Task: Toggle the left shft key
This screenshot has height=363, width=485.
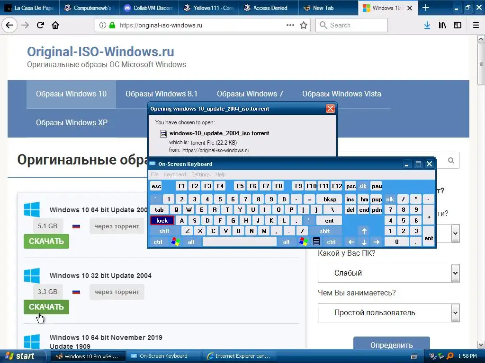Action: pyautogui.click(x=164, y=231)
